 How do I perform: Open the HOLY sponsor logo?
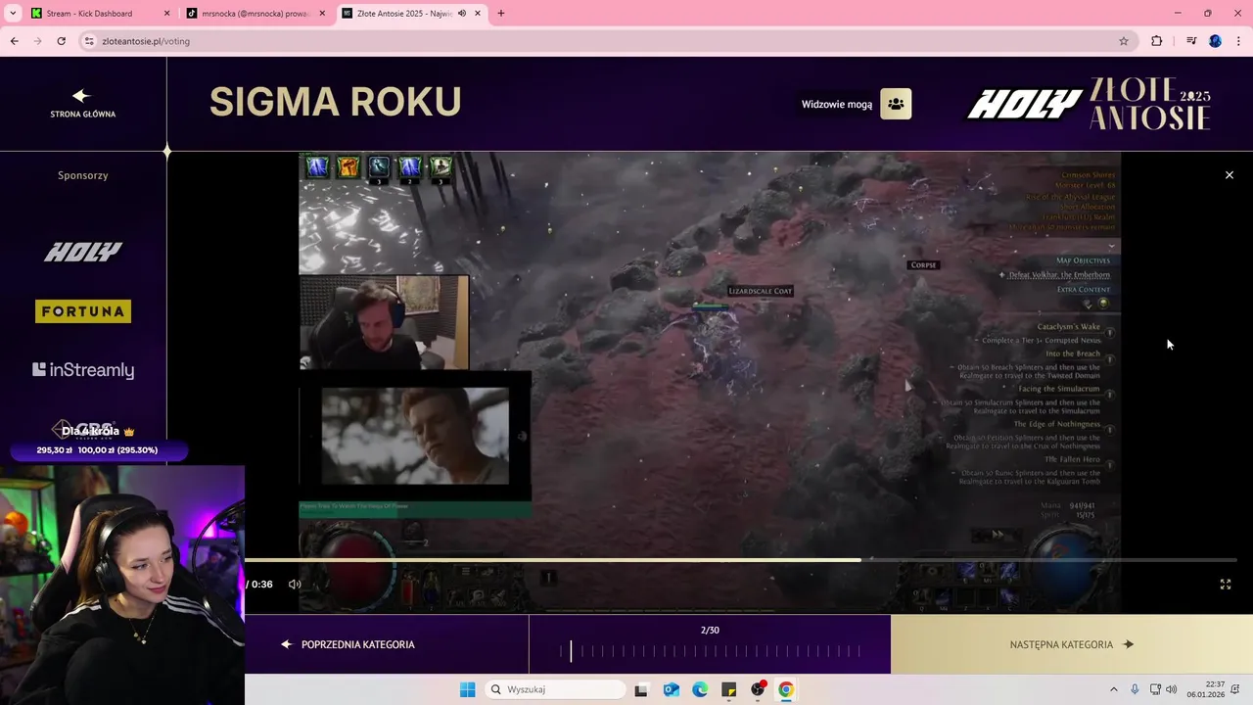click(x=83, y=253)
